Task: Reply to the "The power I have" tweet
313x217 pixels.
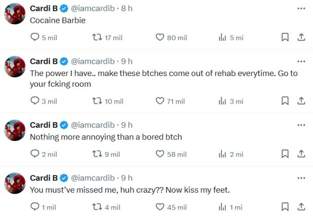Action: [x=35, y=101]
